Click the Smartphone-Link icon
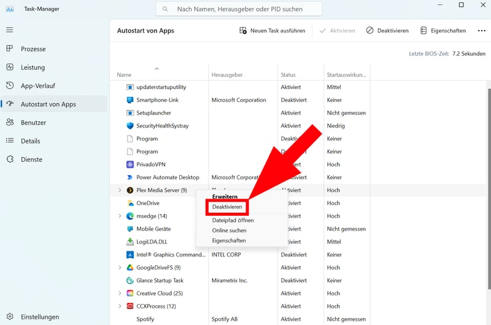 130,100
